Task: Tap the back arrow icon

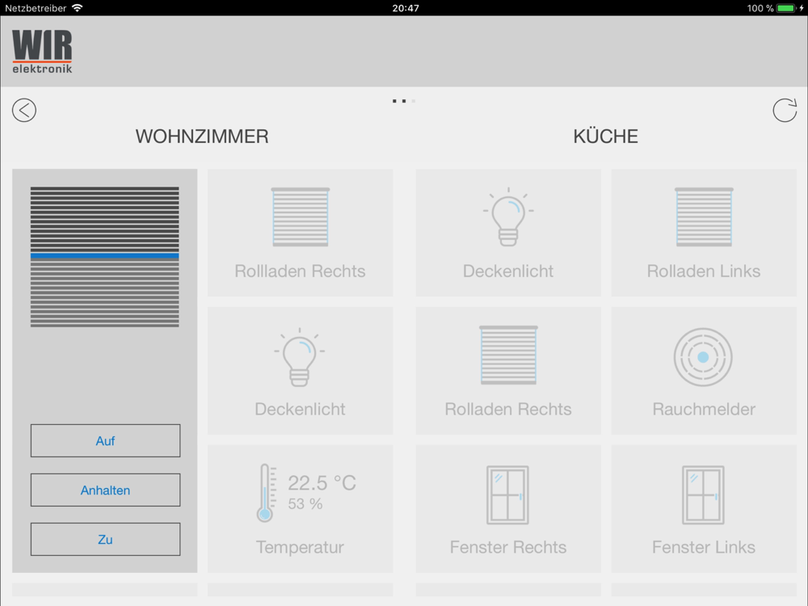Action: 24,110
